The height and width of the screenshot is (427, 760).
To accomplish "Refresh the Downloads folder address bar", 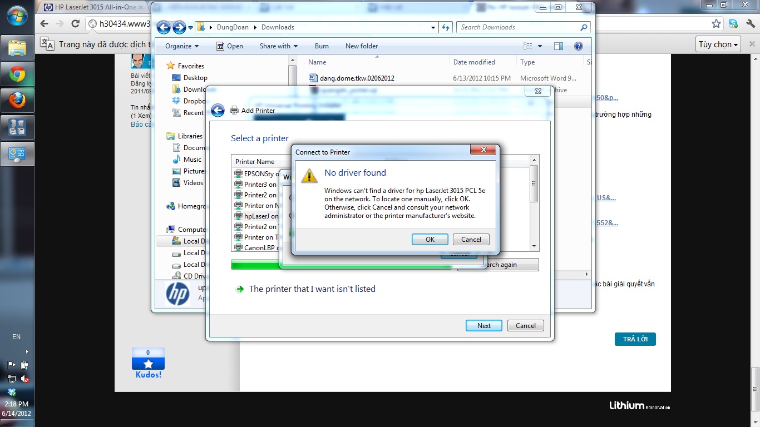I will tap(445, 27).
